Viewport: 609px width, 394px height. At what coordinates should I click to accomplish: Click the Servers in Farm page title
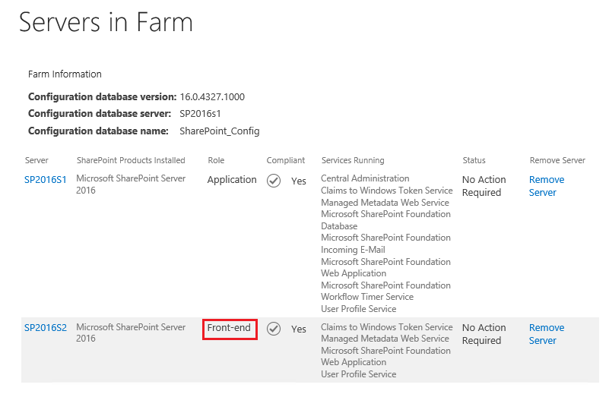pyautogui.click(x=106, y=22)
